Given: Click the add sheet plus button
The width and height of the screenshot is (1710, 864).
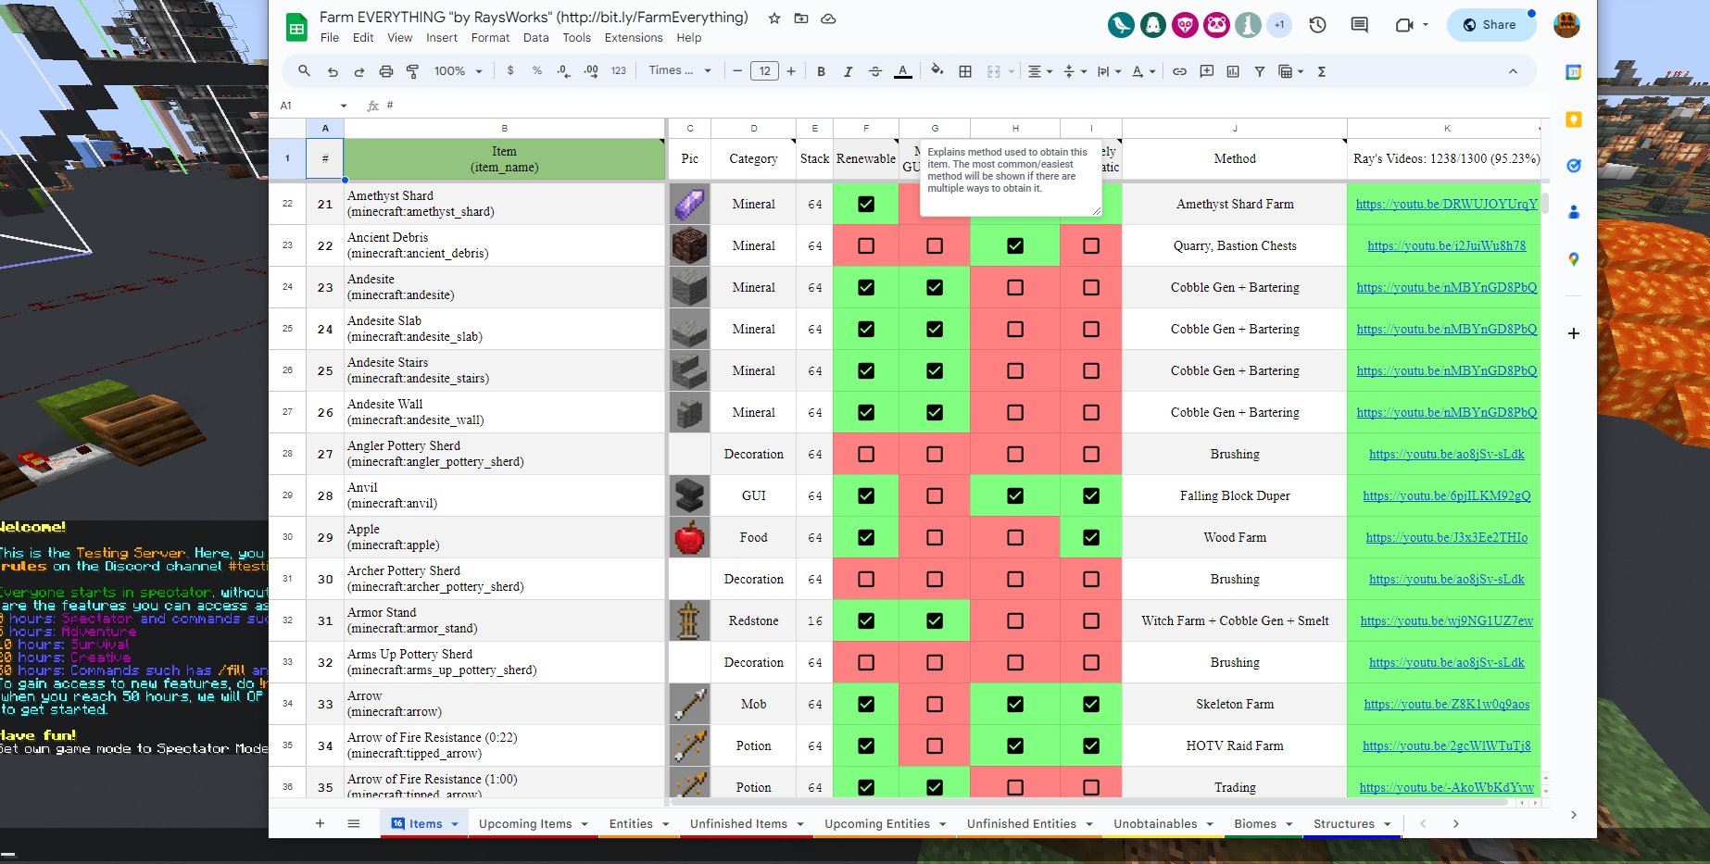Looking at the screenshot, I should click(x=320, y=823).
